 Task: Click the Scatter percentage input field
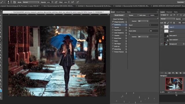pyautogui.click(x=153, y=15)
